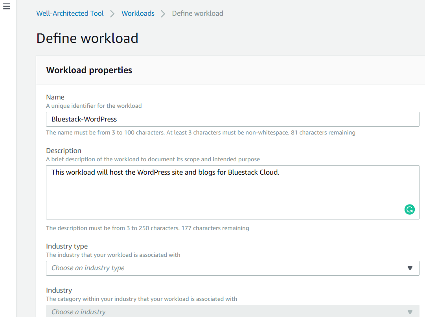
Task: Open the hamburger navigation menu
Action: tap(7, 6)
